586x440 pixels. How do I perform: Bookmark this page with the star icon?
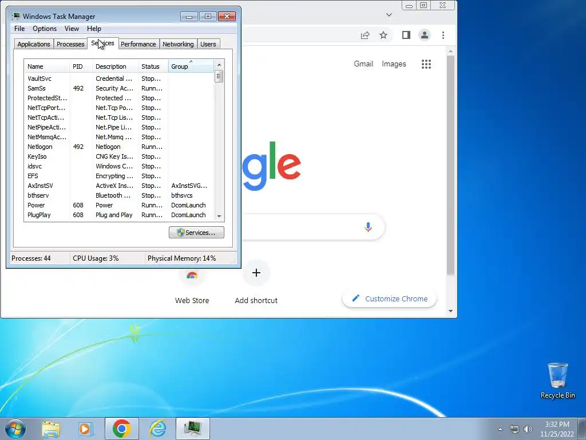(383, 35)
